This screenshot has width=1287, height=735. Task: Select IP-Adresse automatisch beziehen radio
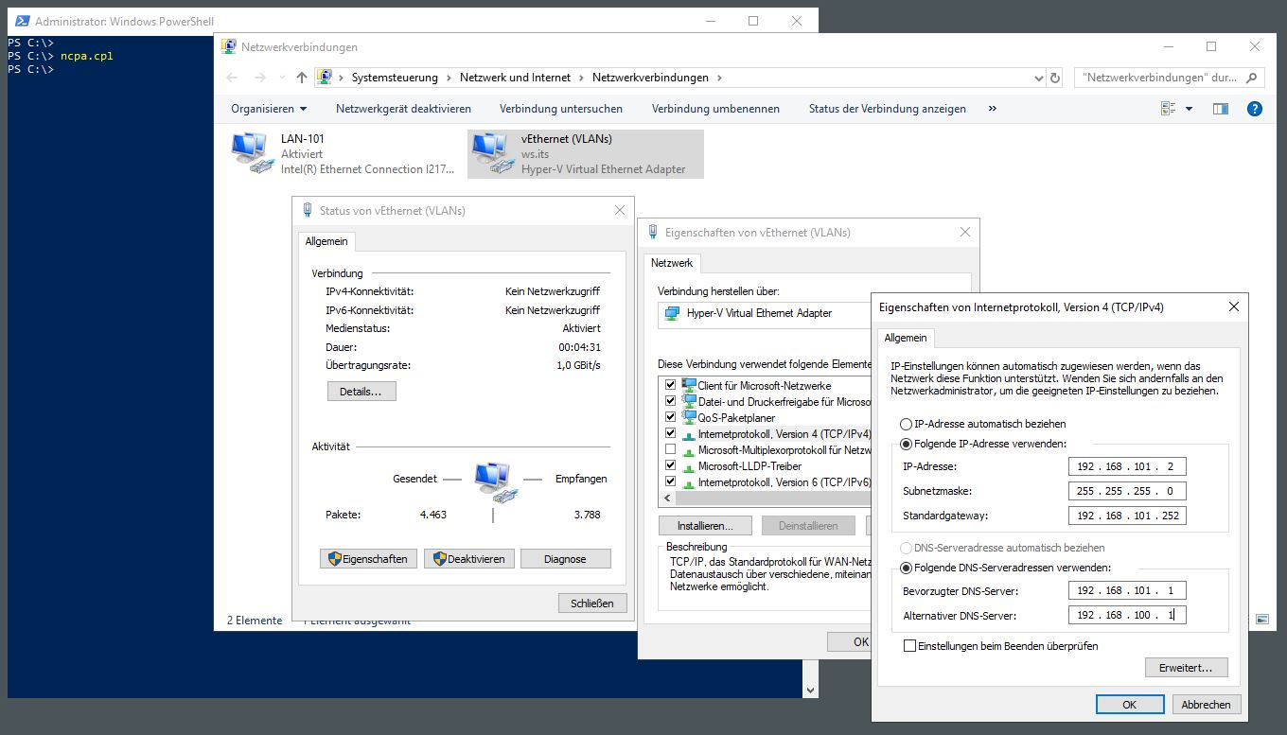click(x=907, y=424)
